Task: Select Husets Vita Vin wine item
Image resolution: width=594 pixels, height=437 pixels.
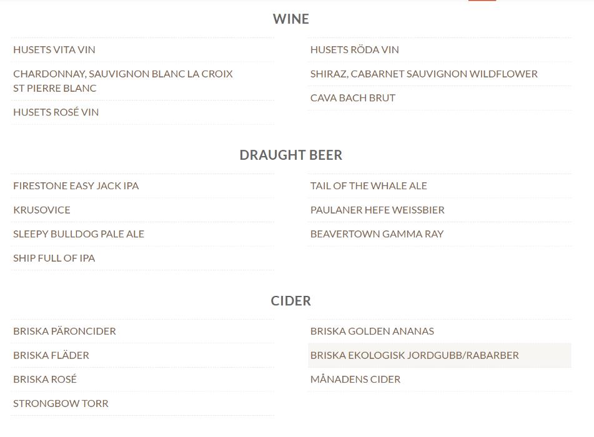Action: [142, 49]
